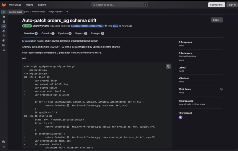Open the Code dropdown button
238x151 pixels.
[217, 20]
